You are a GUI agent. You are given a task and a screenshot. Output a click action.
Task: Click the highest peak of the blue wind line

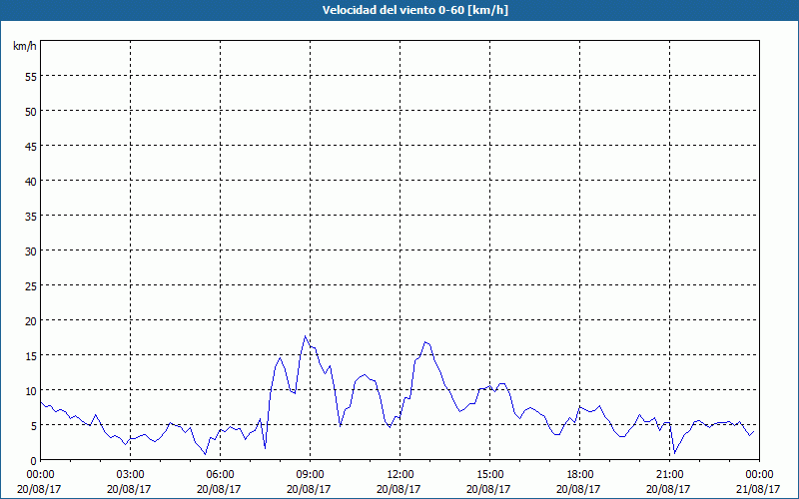click(x=305, y=336)
